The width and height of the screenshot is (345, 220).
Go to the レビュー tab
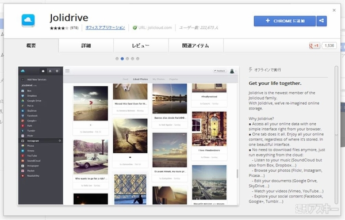[x=141, y=45]
